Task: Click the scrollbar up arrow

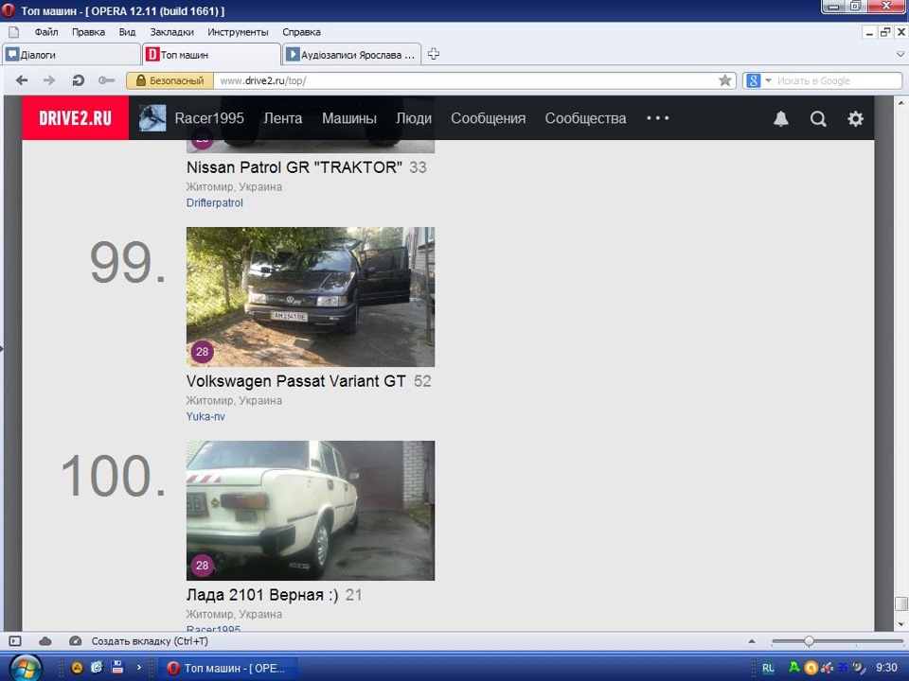Action: pos(900,102)
